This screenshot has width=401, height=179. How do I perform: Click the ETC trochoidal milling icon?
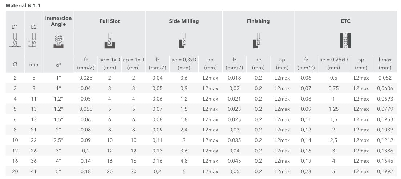(345, 41)
